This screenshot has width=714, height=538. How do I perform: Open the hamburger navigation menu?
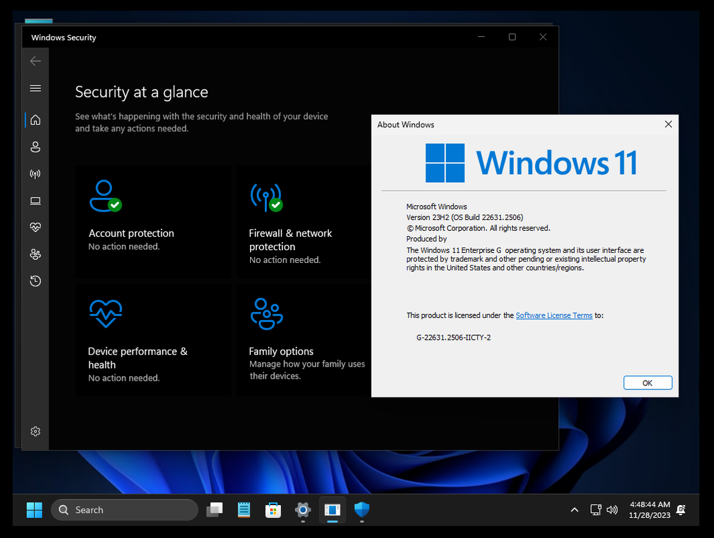(x=35, y=88)
